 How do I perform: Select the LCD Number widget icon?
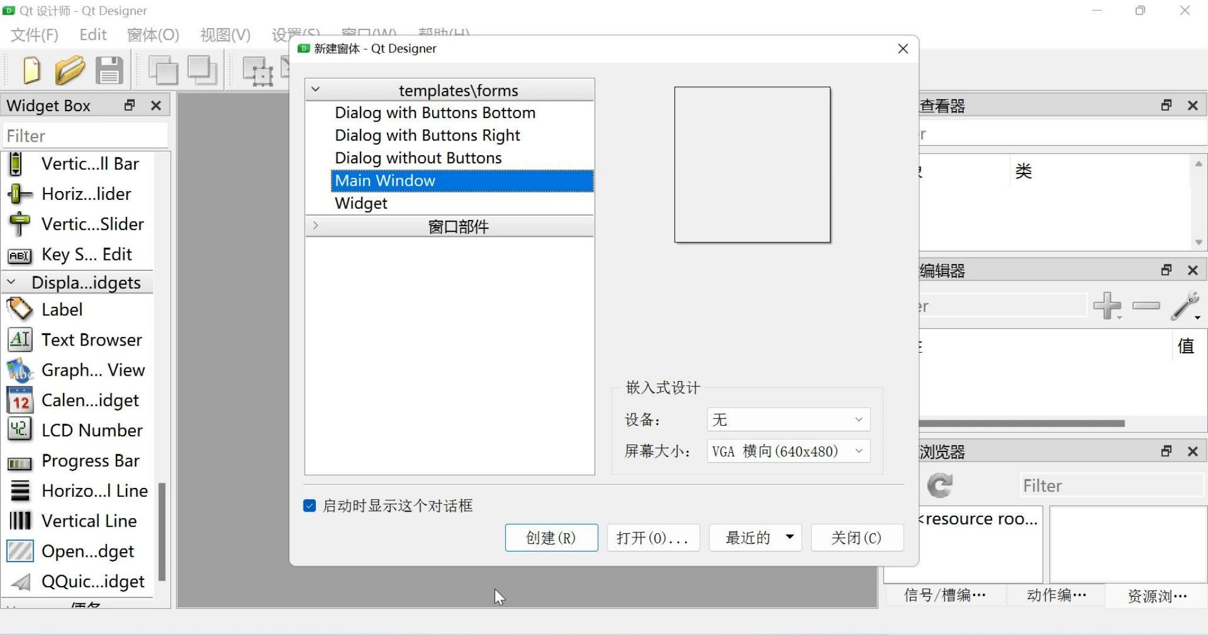19,430
